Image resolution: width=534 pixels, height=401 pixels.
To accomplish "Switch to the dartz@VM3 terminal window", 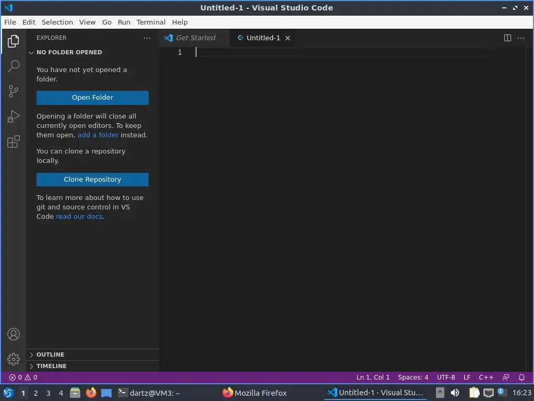I will point(149,393).
